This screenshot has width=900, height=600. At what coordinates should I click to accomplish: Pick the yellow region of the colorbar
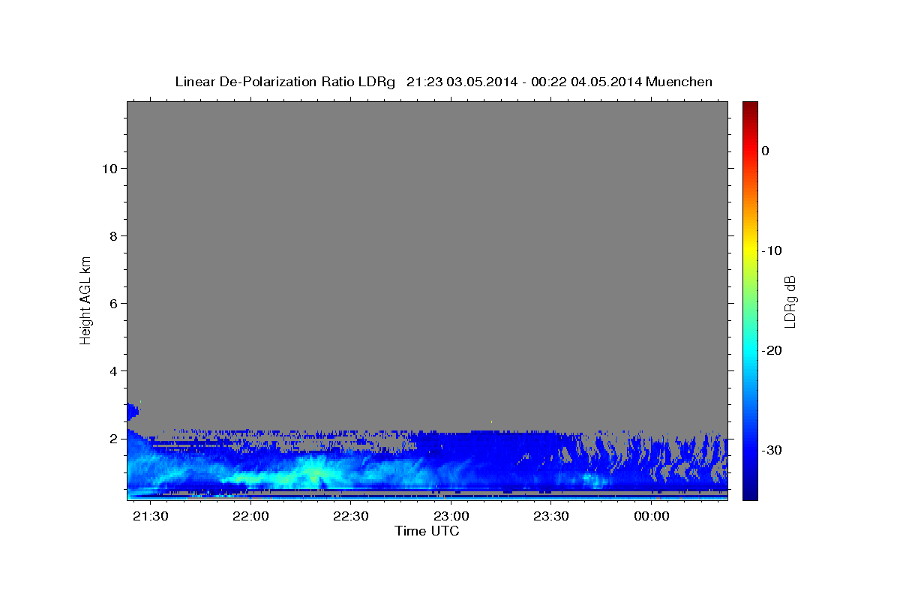click(750, 247)
